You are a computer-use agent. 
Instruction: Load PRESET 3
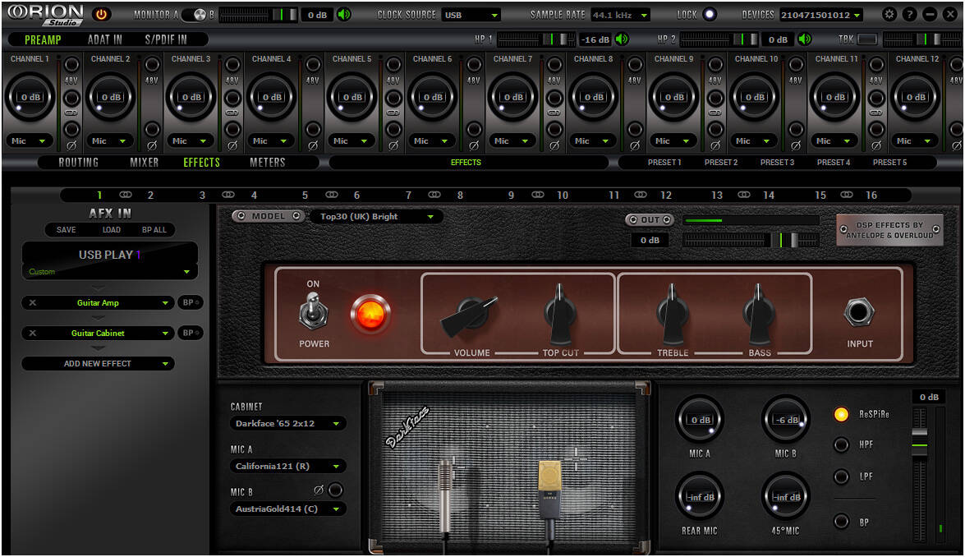pyautogui.click(x=777, y=163)
